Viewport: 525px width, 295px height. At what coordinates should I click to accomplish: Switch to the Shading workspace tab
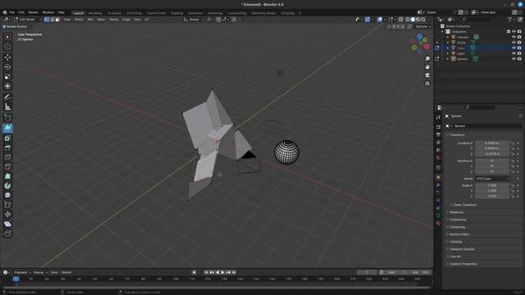[177, 13]
